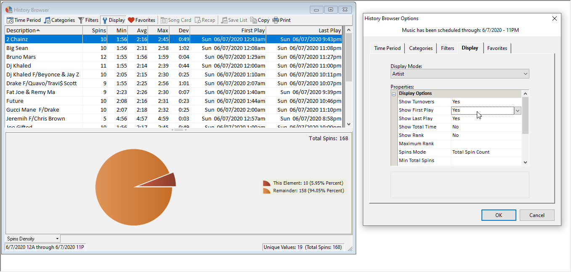Screen dimensions: 571x272
Task: Open Categories from the toolbar
Action: (x=47, y=20)
